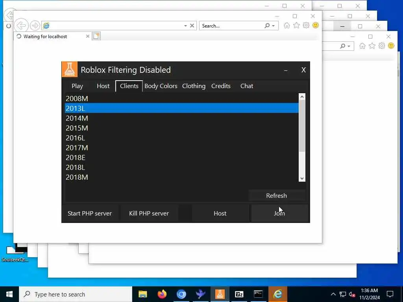Click the browser Forward arrow
The height and width of the screenshot is (302, 403).
pyautogui.click(x=35, y=26)
